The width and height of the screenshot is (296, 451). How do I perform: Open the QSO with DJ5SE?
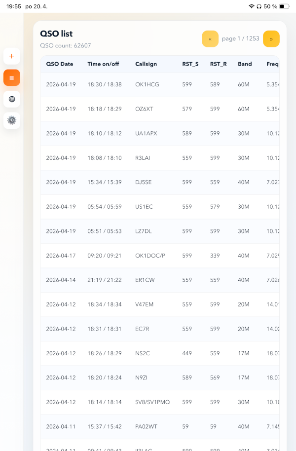[144, 182]
